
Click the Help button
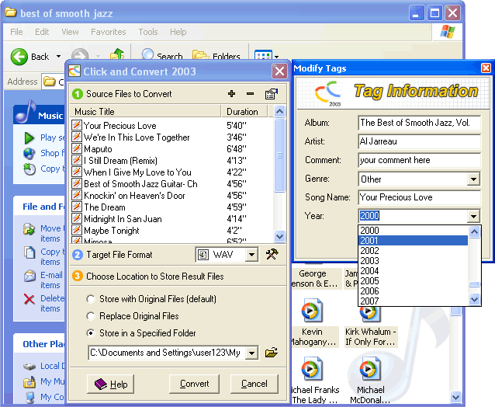(110, 384)
